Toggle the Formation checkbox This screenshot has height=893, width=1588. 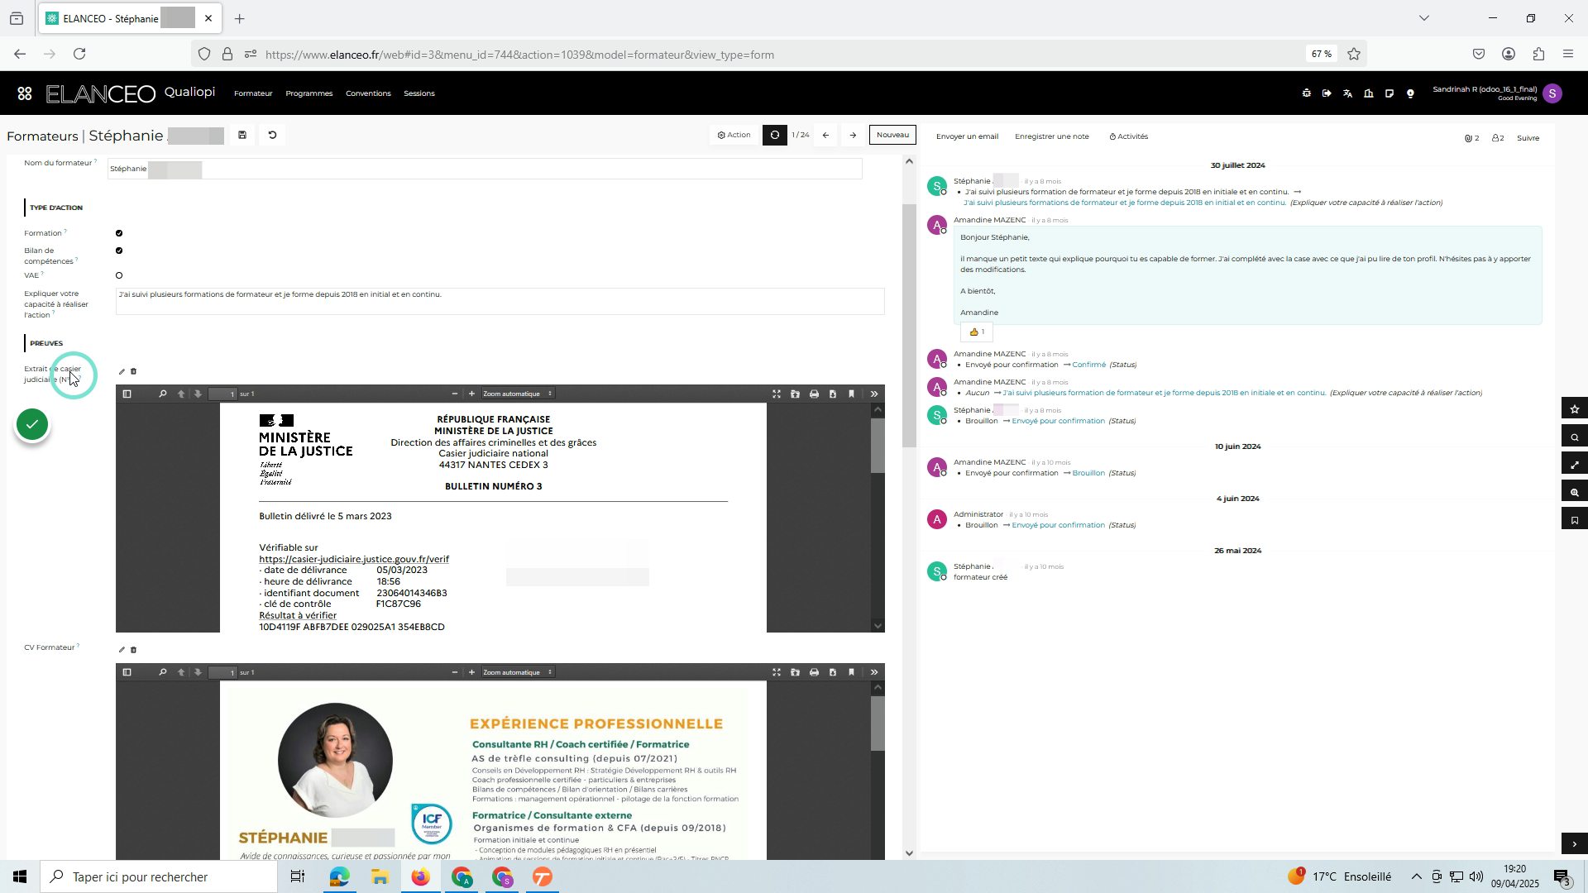click(x=119, y=233)
